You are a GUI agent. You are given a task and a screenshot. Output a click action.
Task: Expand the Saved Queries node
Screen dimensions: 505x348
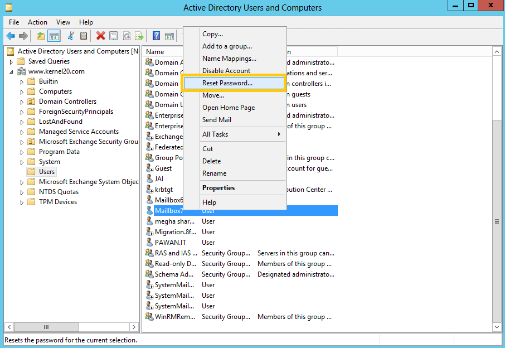(x=12, y=61)
